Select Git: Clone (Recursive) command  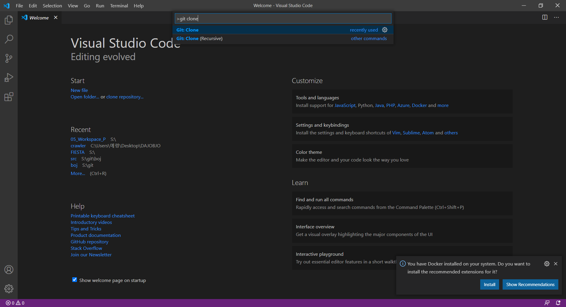pyautogui.click(x=283, y=38)
